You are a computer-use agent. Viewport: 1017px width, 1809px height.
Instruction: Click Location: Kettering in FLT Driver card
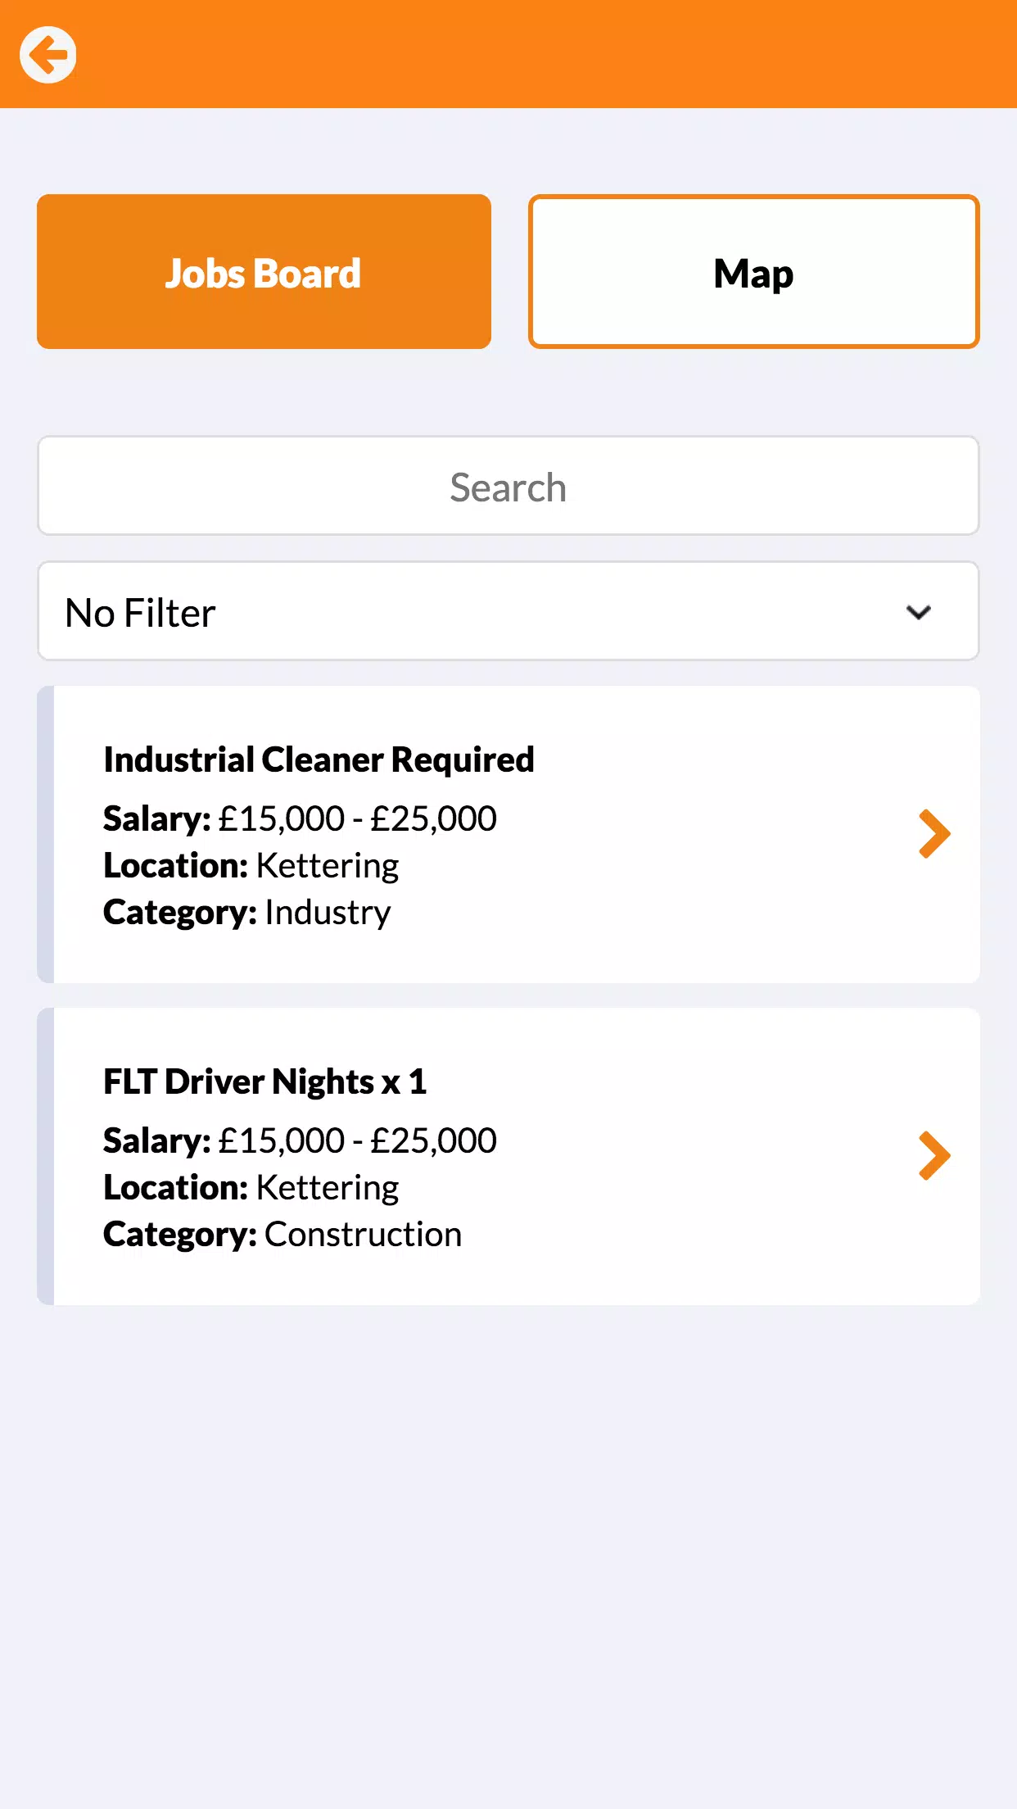[251, 1187]
